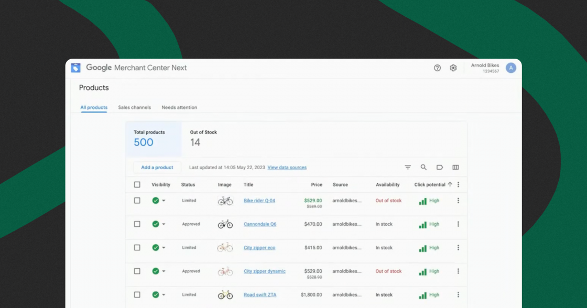The image size is (587, 308).
Task: Click the $1,800.00 price cell
Action: click(x=311, y=295)
